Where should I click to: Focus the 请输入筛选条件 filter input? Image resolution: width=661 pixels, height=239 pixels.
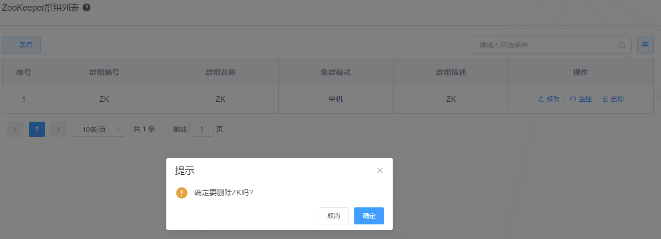click(551, 45)
